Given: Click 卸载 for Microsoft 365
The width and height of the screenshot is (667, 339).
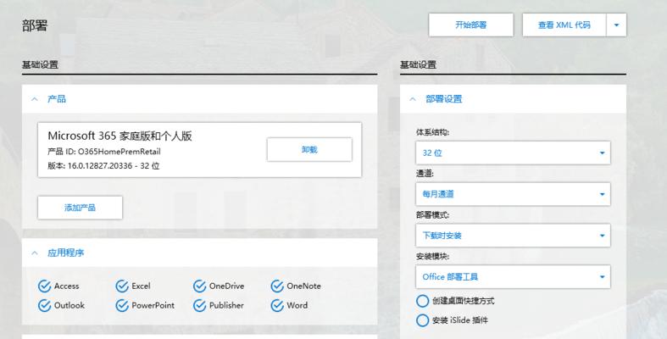Looking at the screenshot, I should point(309,150).
